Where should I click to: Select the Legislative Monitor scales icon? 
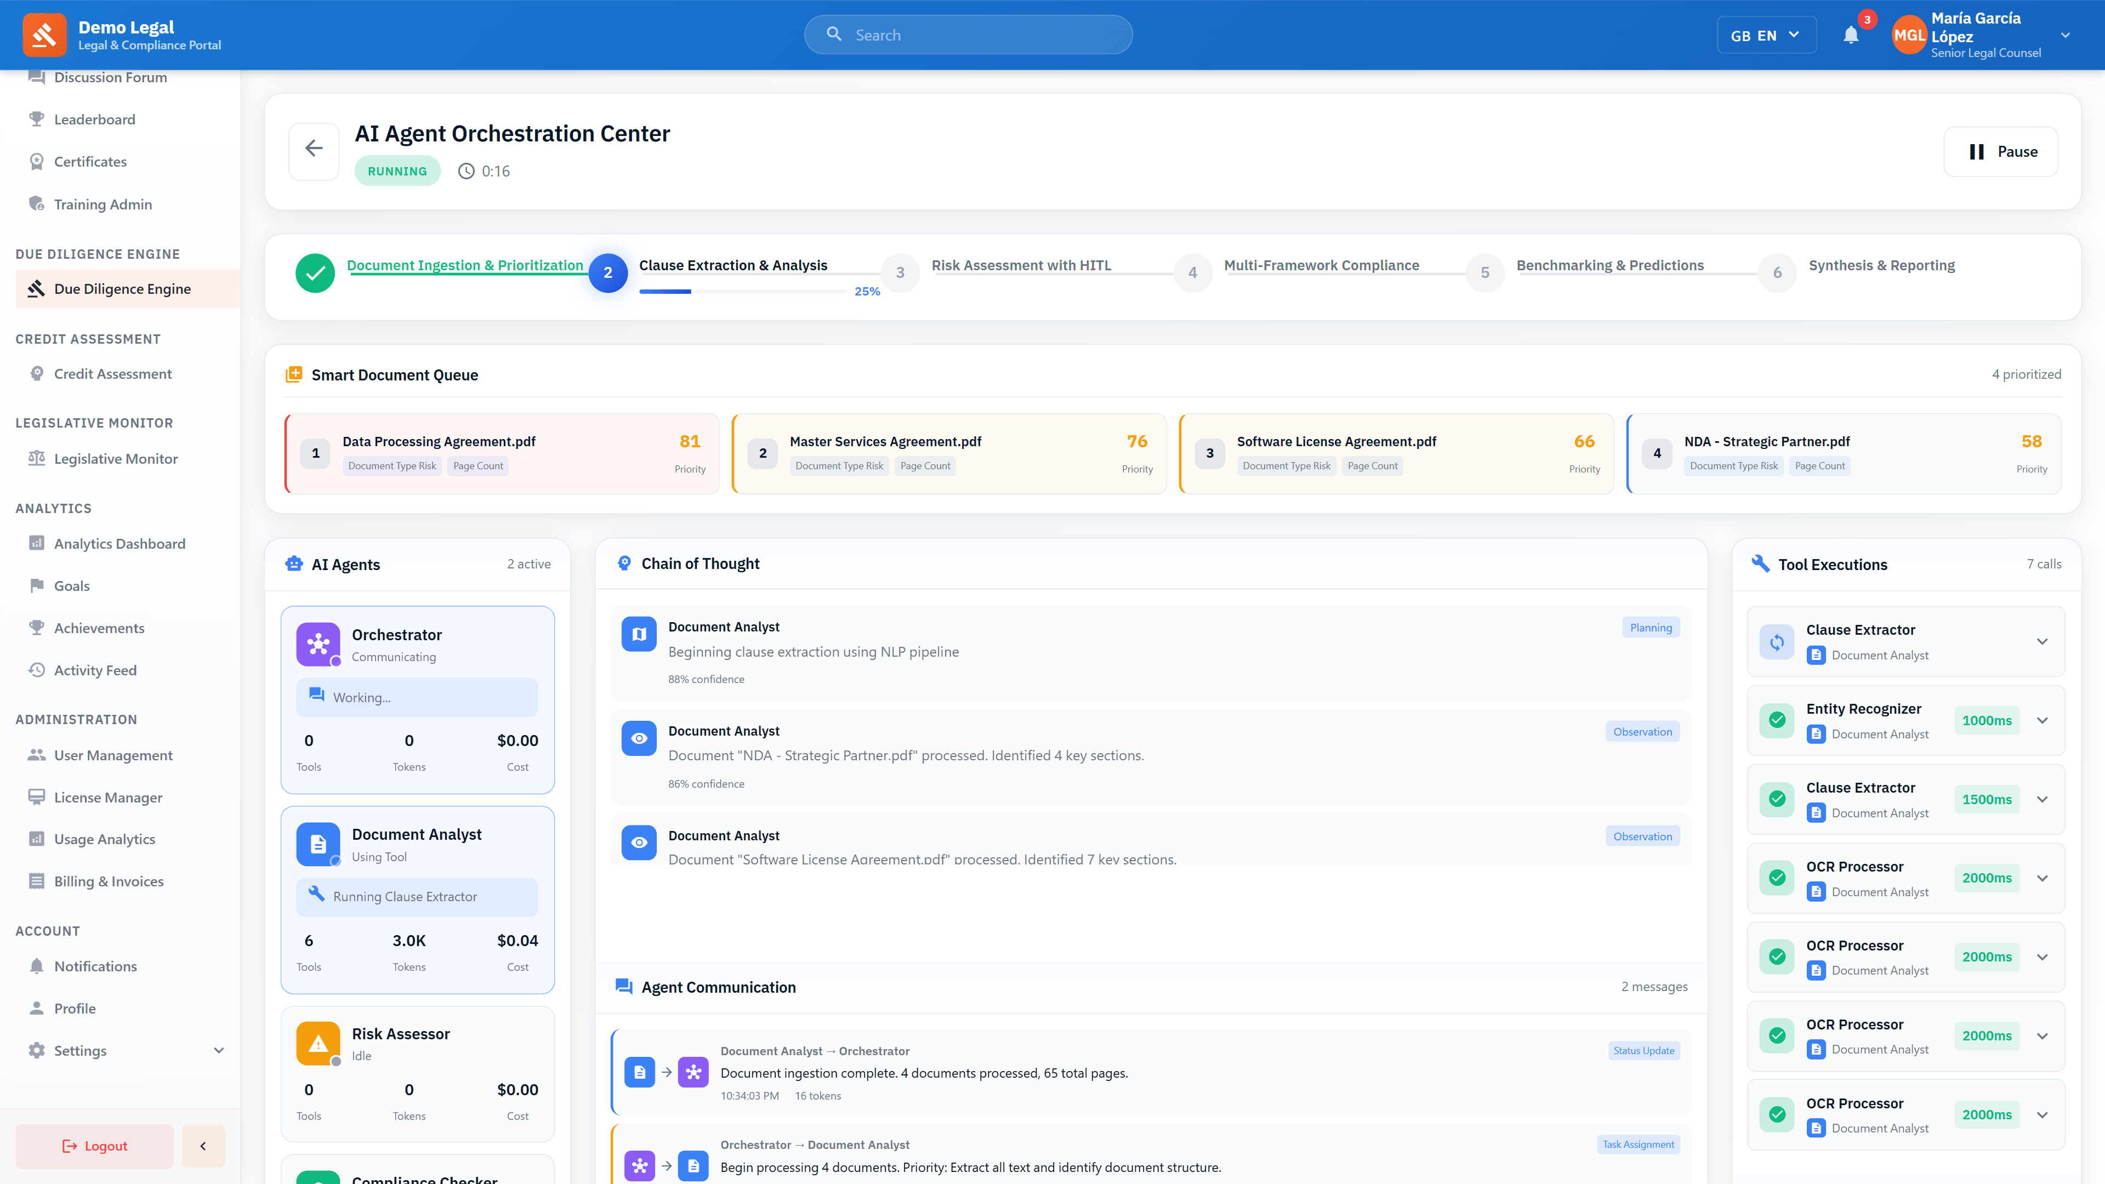tap(37, 458)
